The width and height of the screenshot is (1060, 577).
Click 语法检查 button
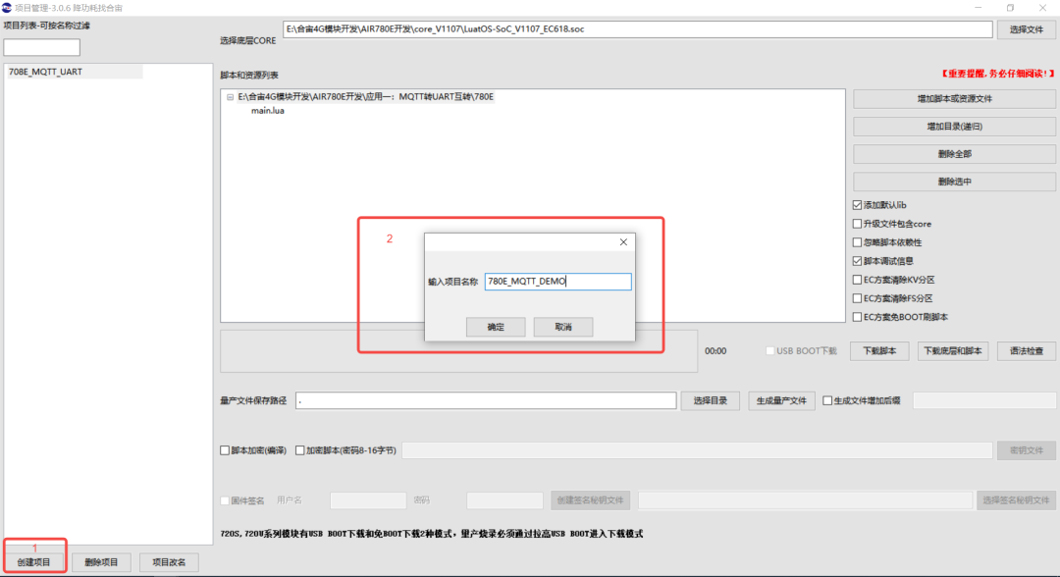1027,350
